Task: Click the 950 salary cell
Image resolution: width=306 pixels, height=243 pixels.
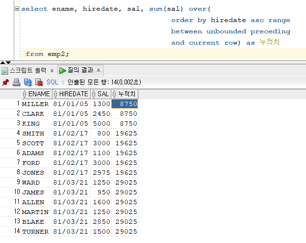Action: tap(101, 192)
